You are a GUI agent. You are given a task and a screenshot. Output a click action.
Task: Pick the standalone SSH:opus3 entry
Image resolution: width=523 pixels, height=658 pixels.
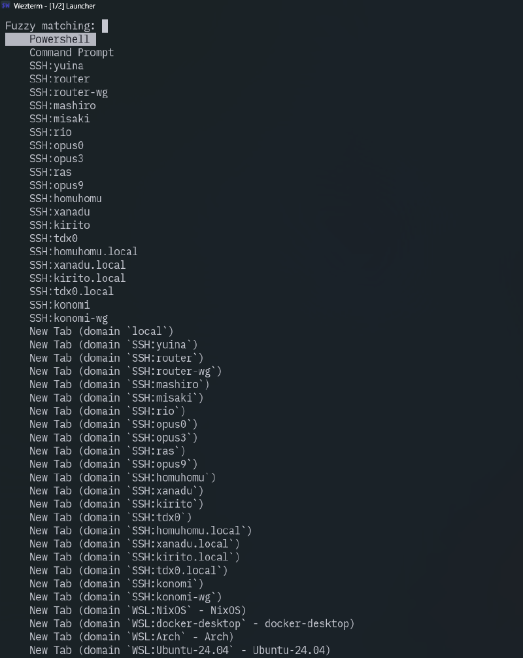tap(56, 158)
